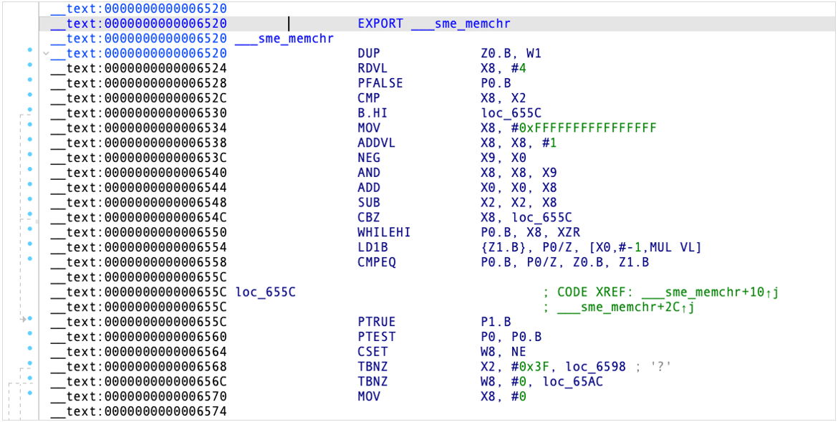Click operand Z0.B, W1
This screenshot has width=838, height=422.
(x=511, y=54)
